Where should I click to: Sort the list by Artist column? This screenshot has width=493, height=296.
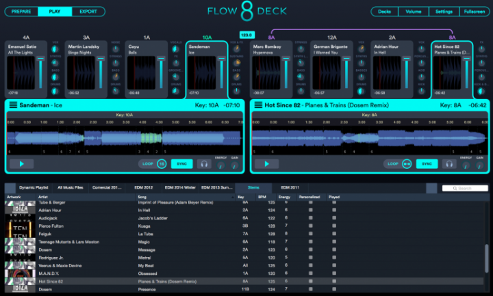click(x=86, y=197)
